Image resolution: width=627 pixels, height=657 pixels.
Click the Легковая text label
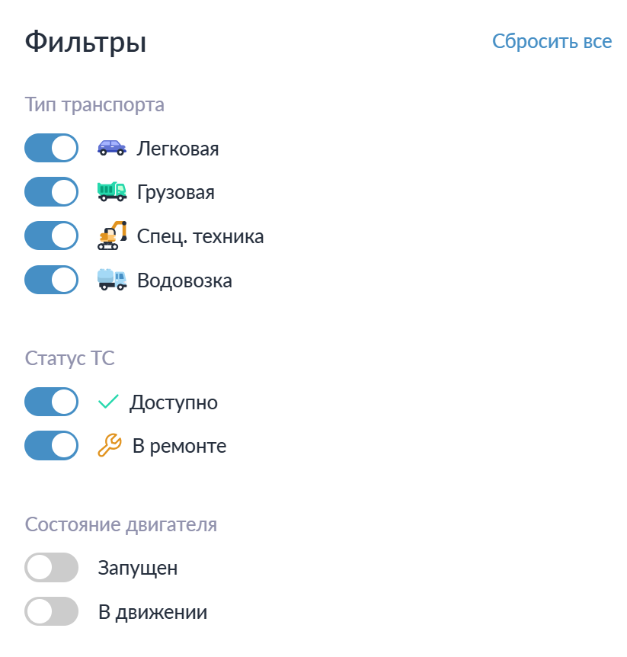point(178,149)
